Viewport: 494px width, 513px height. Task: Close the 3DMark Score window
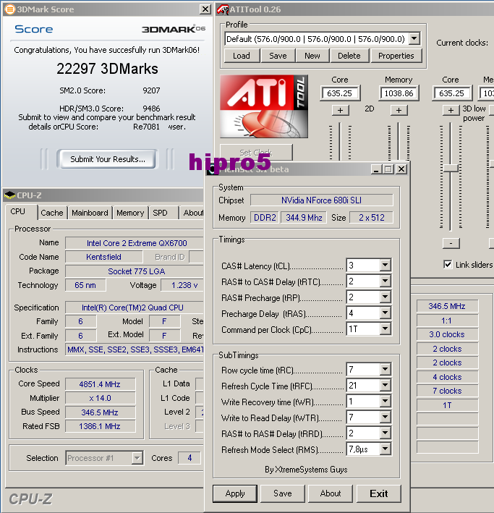pyautogui.click(x=205, y=9)
